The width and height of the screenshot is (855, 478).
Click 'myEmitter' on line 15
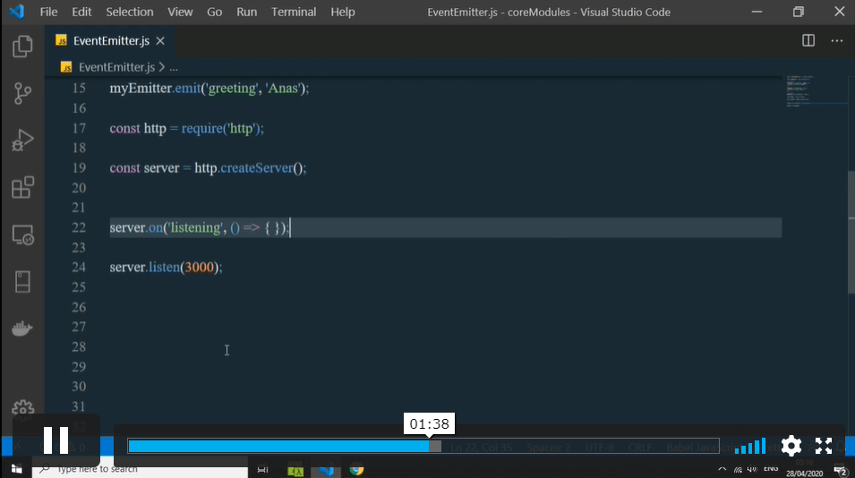click(141, 89)
